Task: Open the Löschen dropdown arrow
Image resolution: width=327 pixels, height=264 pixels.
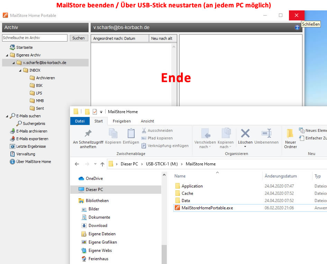Action: 245,147
